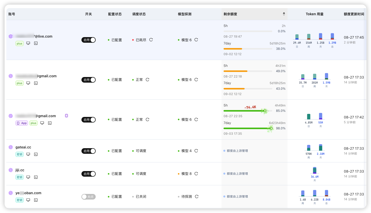This screenshot has height=213, width=371.
Task: Toggle switch for first @gmail.com account
Action: click(x=89, y=80)
